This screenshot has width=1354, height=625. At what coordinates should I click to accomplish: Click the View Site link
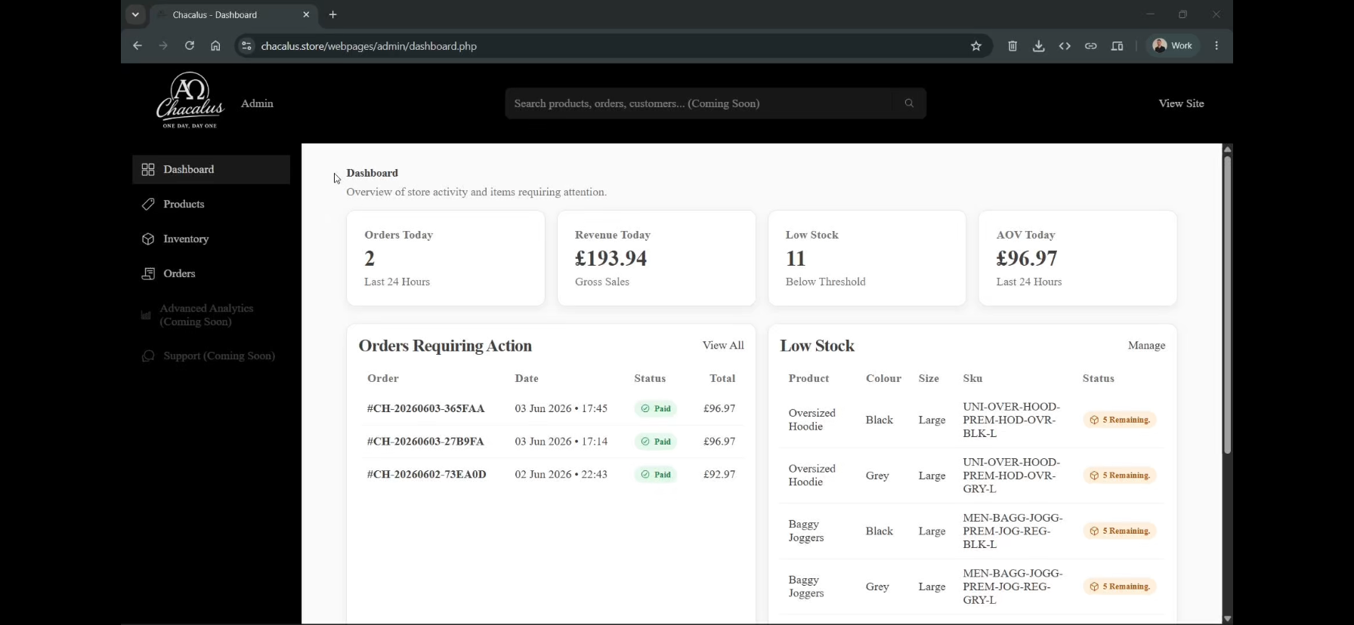tap(1181, 103)
